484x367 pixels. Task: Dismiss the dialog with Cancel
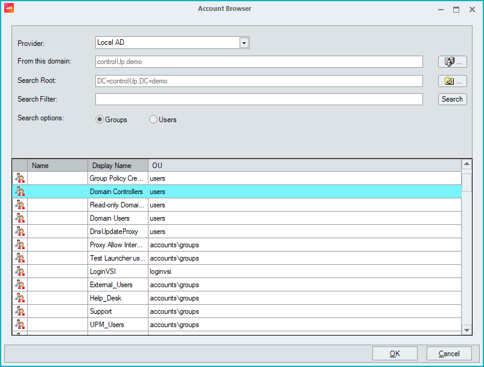(x=449, y=353)
